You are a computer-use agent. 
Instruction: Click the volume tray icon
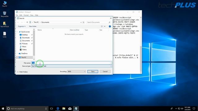pos(182,109)
